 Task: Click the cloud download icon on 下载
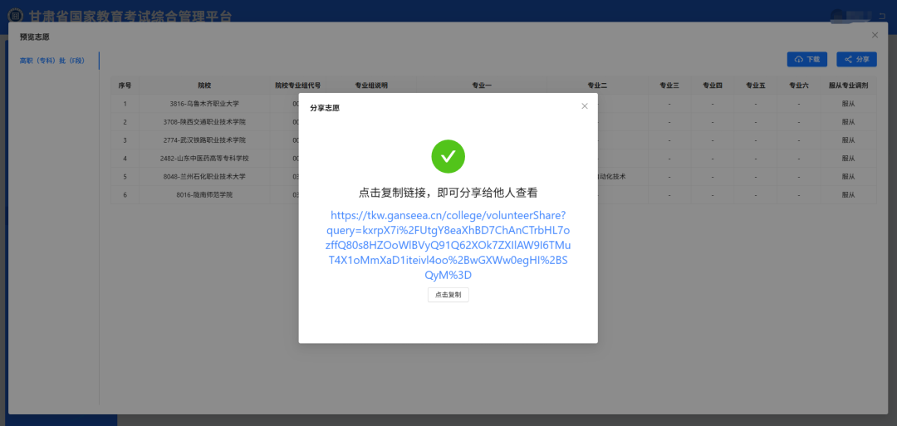(799, 60)
